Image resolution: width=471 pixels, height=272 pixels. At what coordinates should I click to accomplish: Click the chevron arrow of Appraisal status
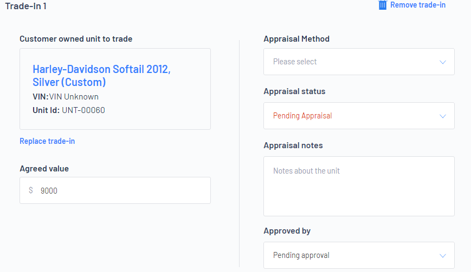click(x=442, y=116)
